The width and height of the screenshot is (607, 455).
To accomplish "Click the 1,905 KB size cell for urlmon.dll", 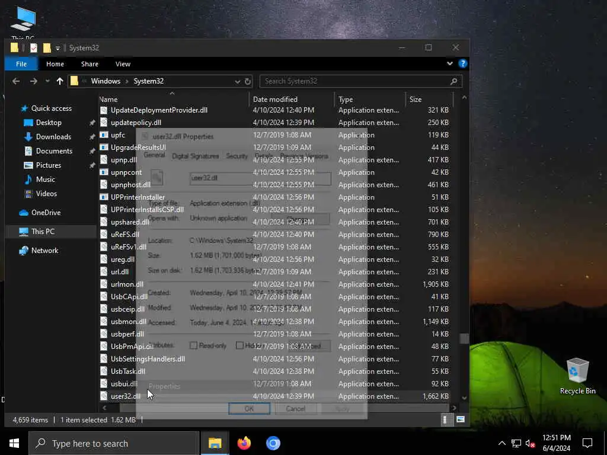I will click(436, 284).
